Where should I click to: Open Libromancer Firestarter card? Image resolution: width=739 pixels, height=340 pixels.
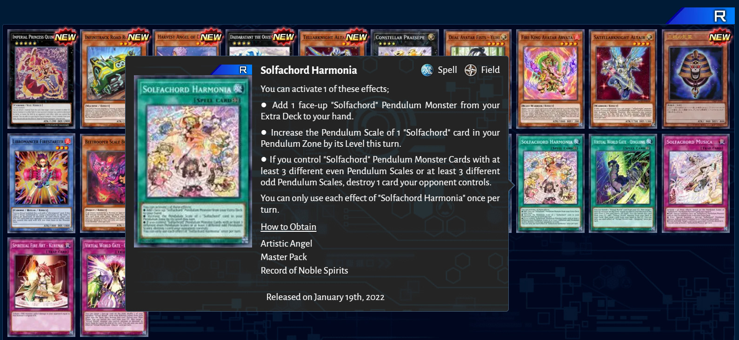click(41, 183)
